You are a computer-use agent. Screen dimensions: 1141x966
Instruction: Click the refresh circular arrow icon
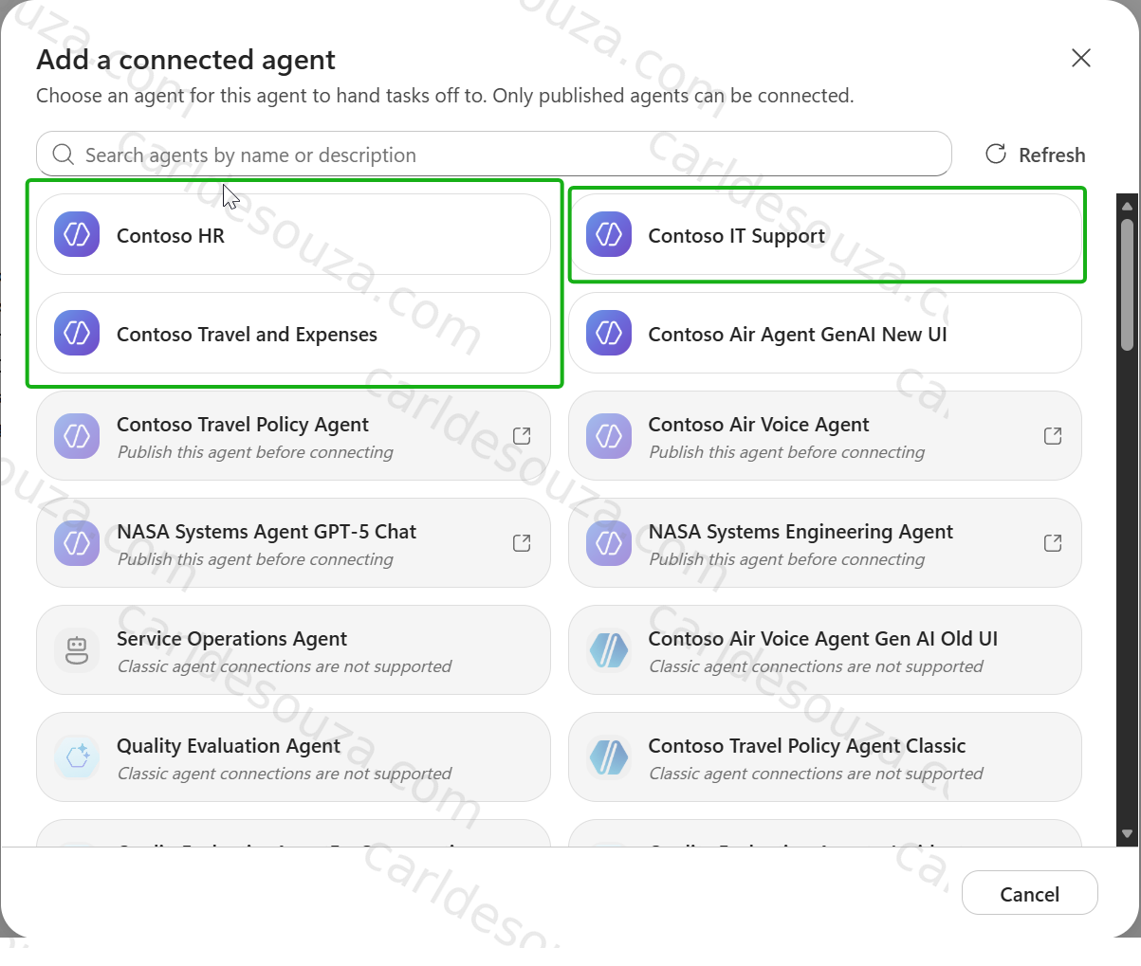tap(996, 154)
